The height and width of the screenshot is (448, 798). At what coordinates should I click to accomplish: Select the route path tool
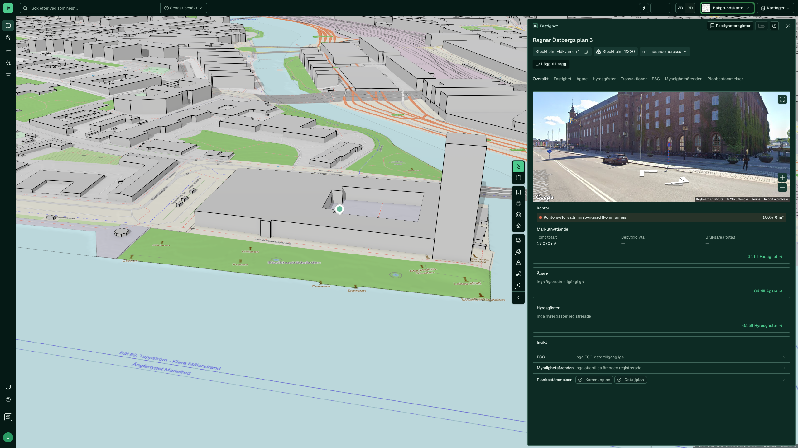(x=518, y=274)
